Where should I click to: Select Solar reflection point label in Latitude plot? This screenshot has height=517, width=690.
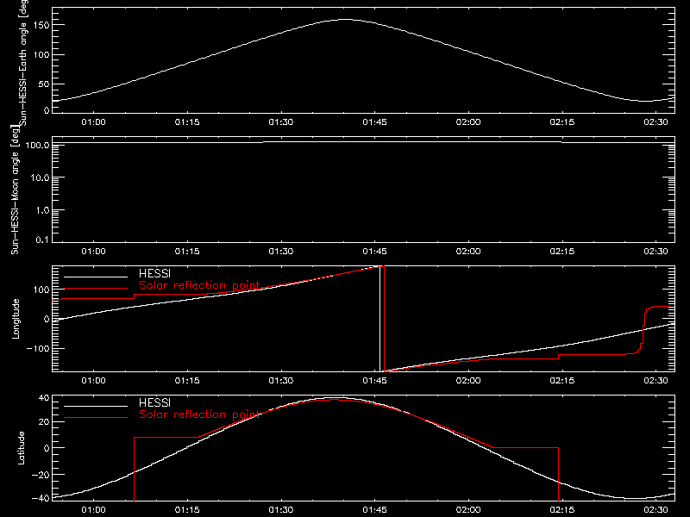pos(199,414)
